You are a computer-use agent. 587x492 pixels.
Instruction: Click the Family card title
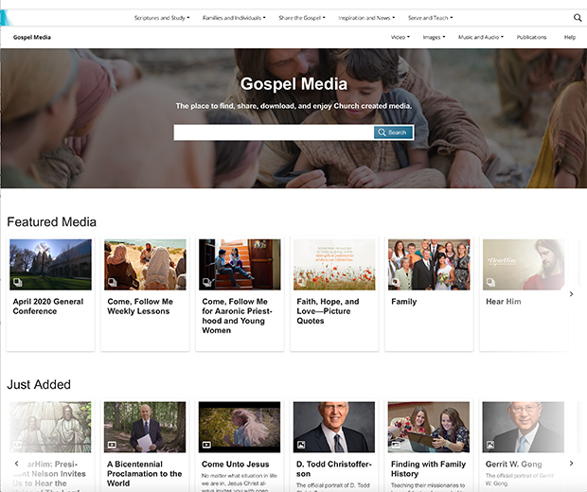coord(404,302)
